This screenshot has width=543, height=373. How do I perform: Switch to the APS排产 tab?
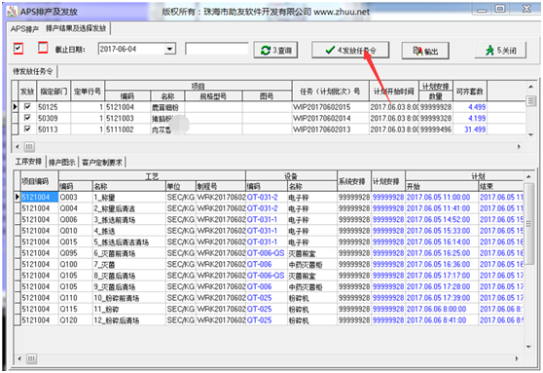tap(24, 29)
